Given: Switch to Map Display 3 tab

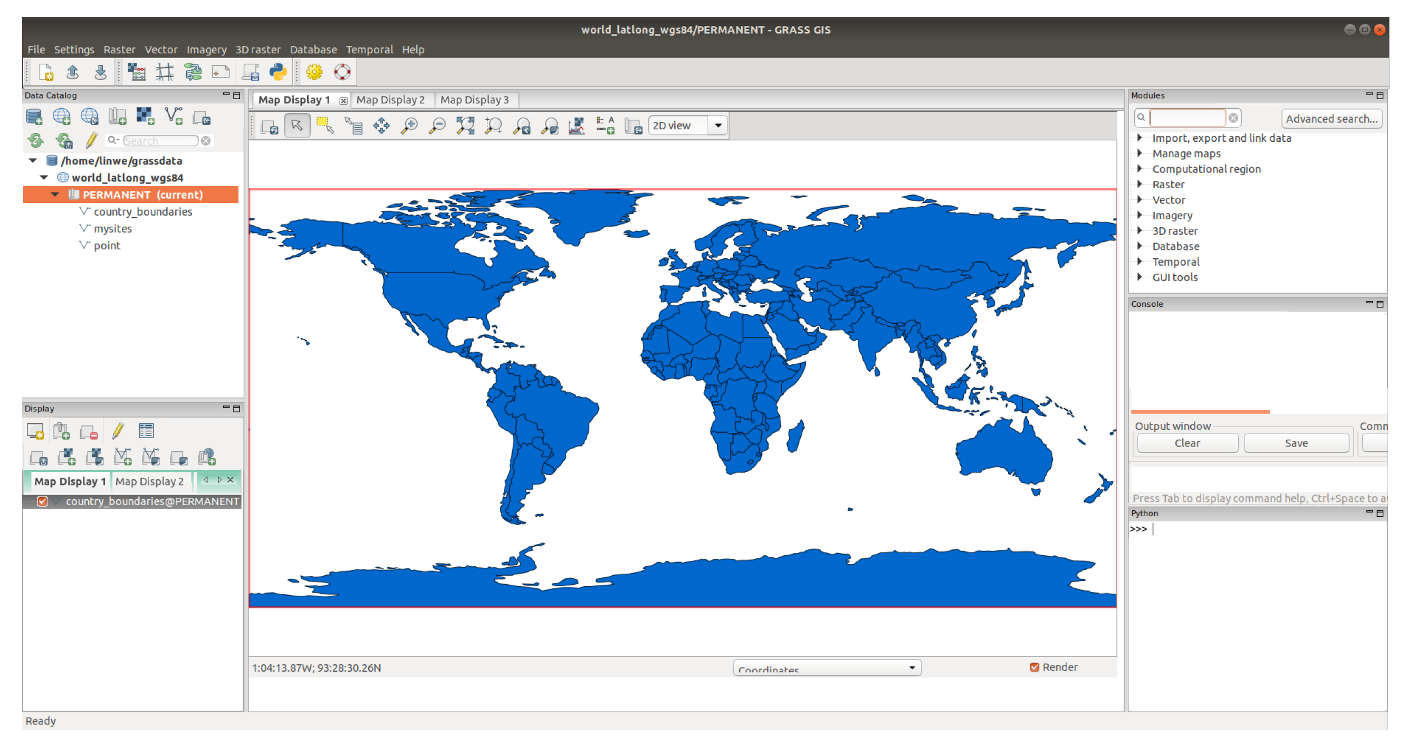Looking at the screenshot, I should pos(474,100).
